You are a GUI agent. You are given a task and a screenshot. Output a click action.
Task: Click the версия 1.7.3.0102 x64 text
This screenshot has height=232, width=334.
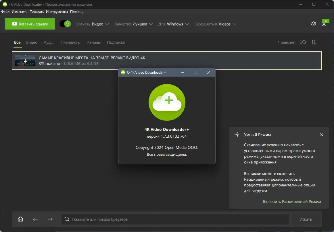click(167, 136)
